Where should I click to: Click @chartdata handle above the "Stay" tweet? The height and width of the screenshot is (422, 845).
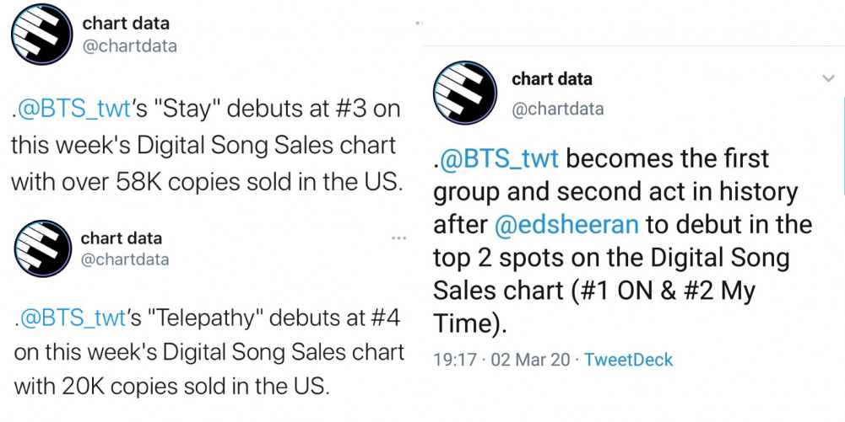[x=129, y=46]
